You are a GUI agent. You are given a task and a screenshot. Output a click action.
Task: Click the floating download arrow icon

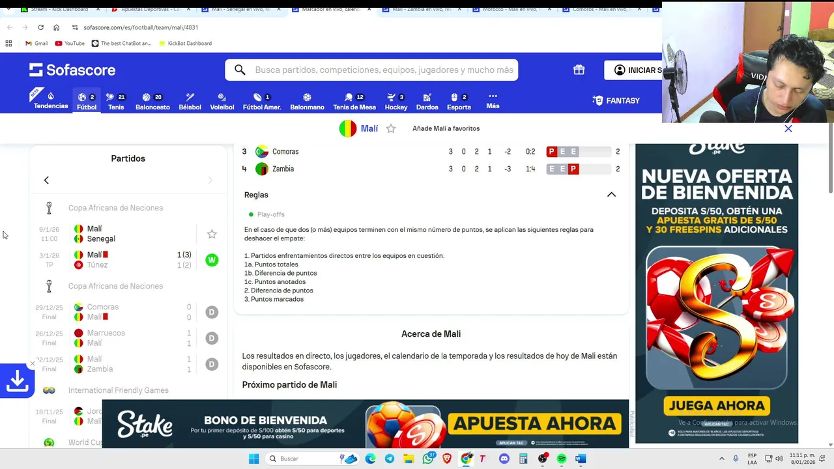point(17,380)
